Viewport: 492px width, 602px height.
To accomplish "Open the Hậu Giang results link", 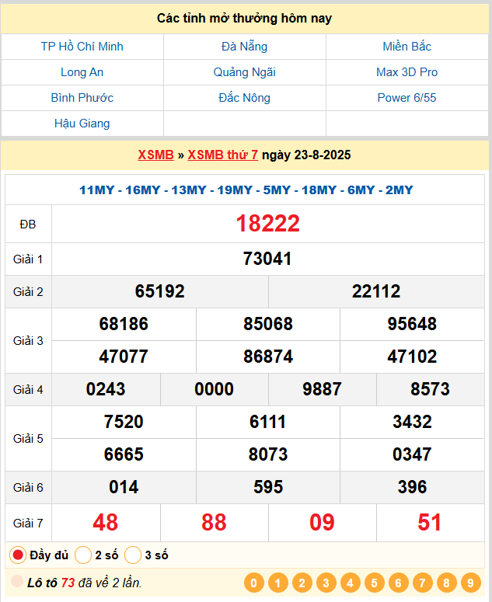I will (x=82, y=124).
